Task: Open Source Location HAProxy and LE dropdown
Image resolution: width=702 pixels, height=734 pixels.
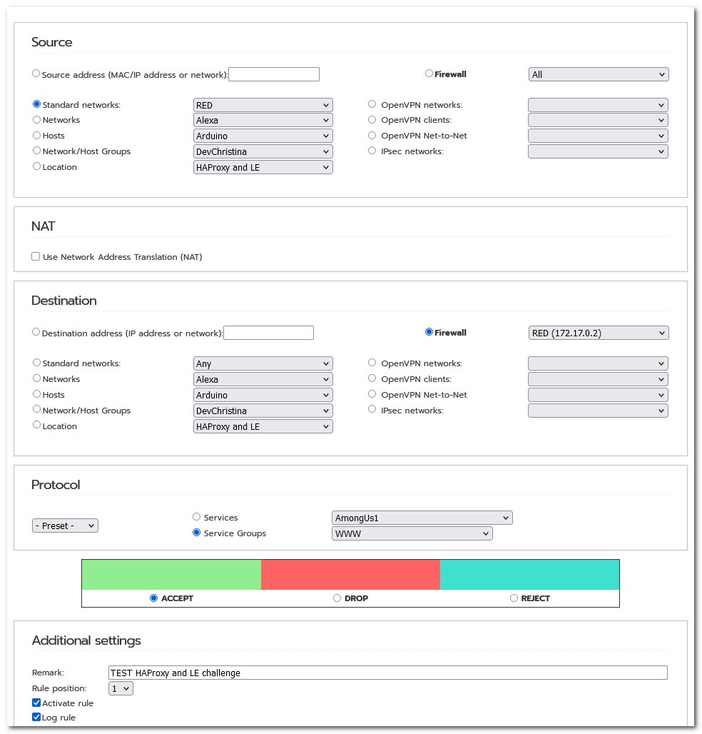Action: [263, 168]
